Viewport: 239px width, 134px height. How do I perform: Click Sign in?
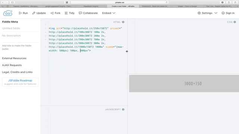click(x=228, y=13)
